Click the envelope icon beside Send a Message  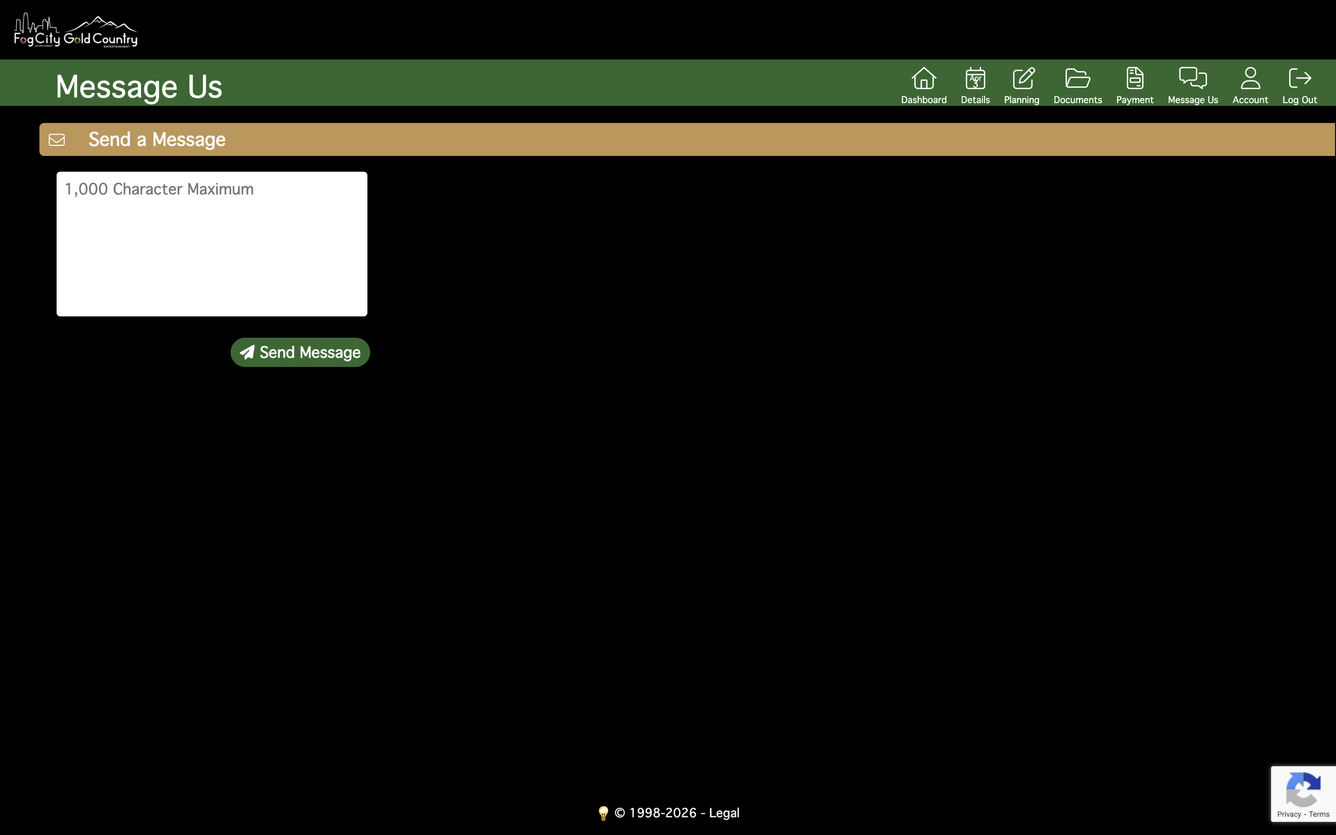pyautogui.click(x=57, y=140)
